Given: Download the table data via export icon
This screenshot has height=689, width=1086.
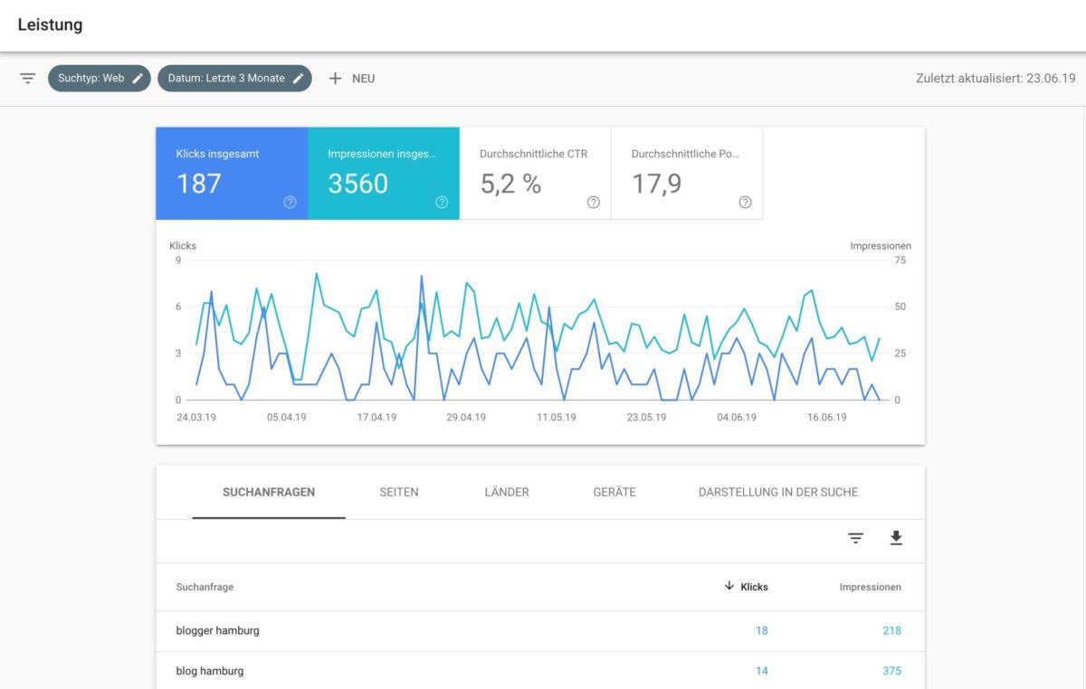Looking at the screenshot, I should [x=896, y=539].
